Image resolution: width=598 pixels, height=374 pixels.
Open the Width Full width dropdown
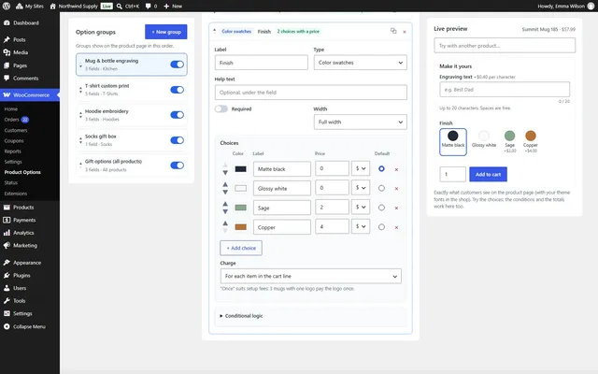[x=360, y=122]
